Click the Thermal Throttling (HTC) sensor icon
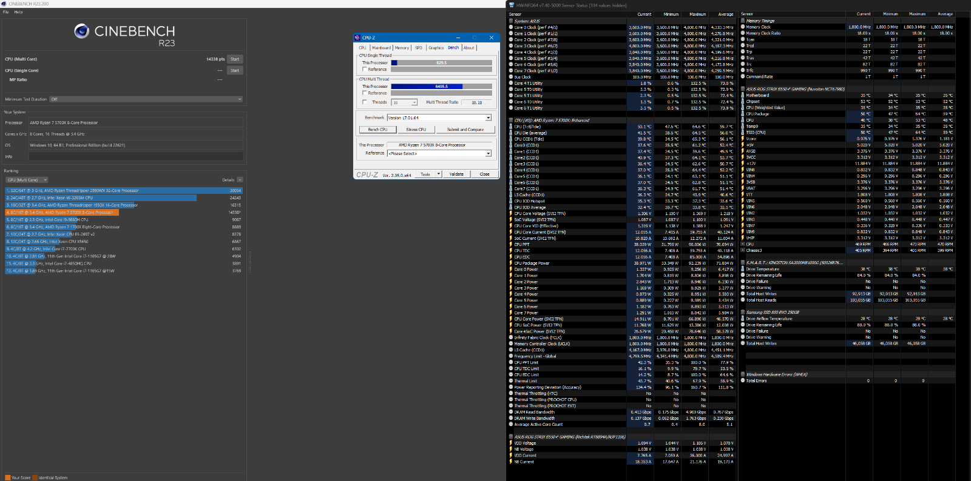 [x=511, y=393]
